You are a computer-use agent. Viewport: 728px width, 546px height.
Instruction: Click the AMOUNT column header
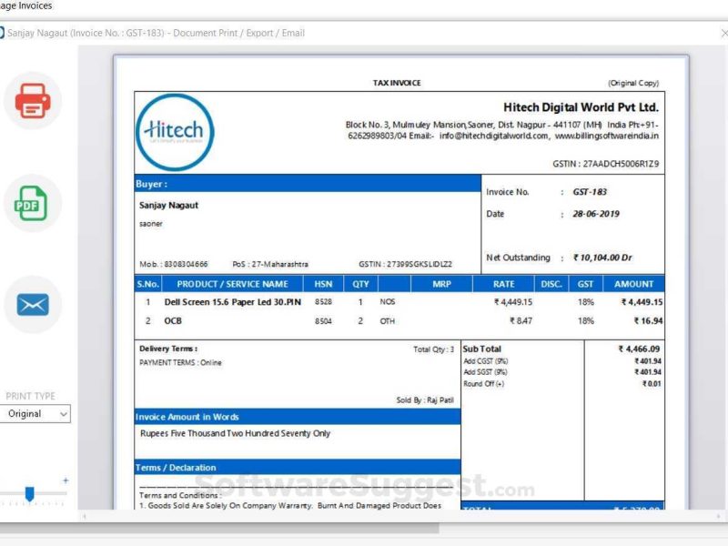click(x=633, y=284)
